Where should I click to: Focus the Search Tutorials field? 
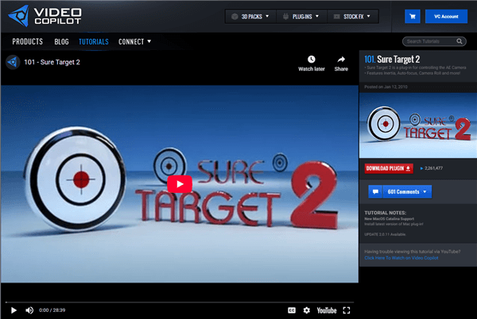(x=434, y=41)
